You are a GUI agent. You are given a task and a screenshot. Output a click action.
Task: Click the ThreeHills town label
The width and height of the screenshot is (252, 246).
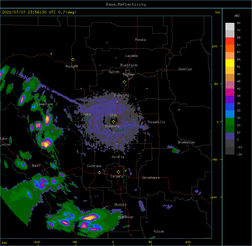(x=156, y=122)
